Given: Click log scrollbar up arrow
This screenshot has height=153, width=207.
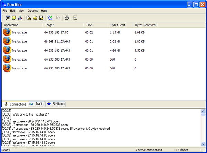Looking at the screenshot, I should click(x=203, y=111).
